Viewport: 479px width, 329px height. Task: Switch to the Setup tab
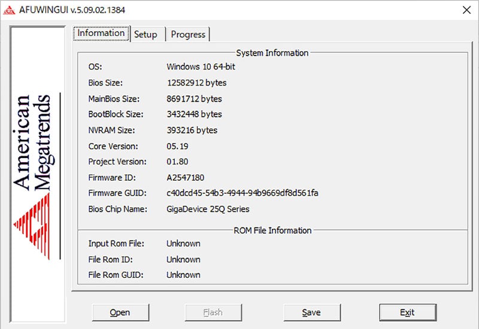tap(145, 34)
